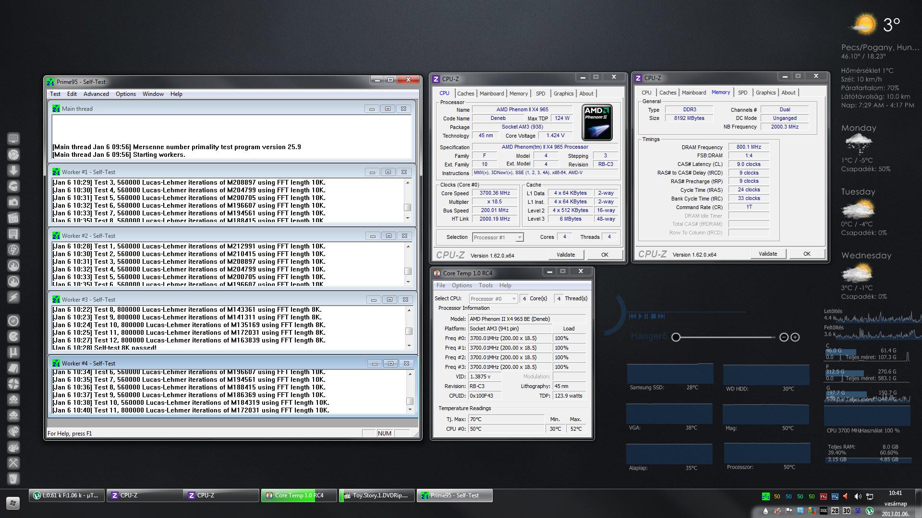The image size is (922, 518).
Task: Launch Media Player Classic clapperboard dock icon
Action: pyautogui.click(x=13, y=218)
